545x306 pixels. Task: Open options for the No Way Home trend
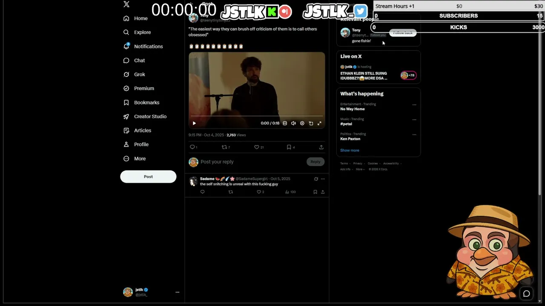[414, 105]
